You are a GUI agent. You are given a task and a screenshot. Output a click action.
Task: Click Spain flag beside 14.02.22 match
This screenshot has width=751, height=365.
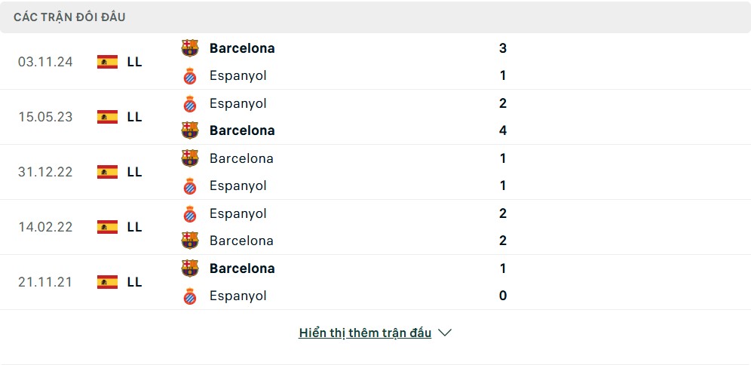pyautogui.click(x=107, y=227)
